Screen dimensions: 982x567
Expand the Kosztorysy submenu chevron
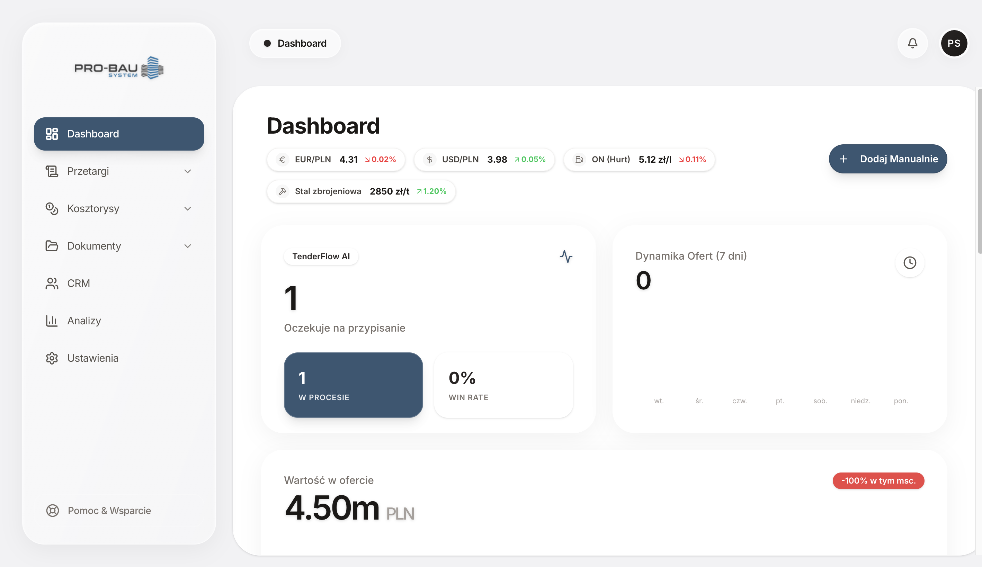click(x=188, y=209)
